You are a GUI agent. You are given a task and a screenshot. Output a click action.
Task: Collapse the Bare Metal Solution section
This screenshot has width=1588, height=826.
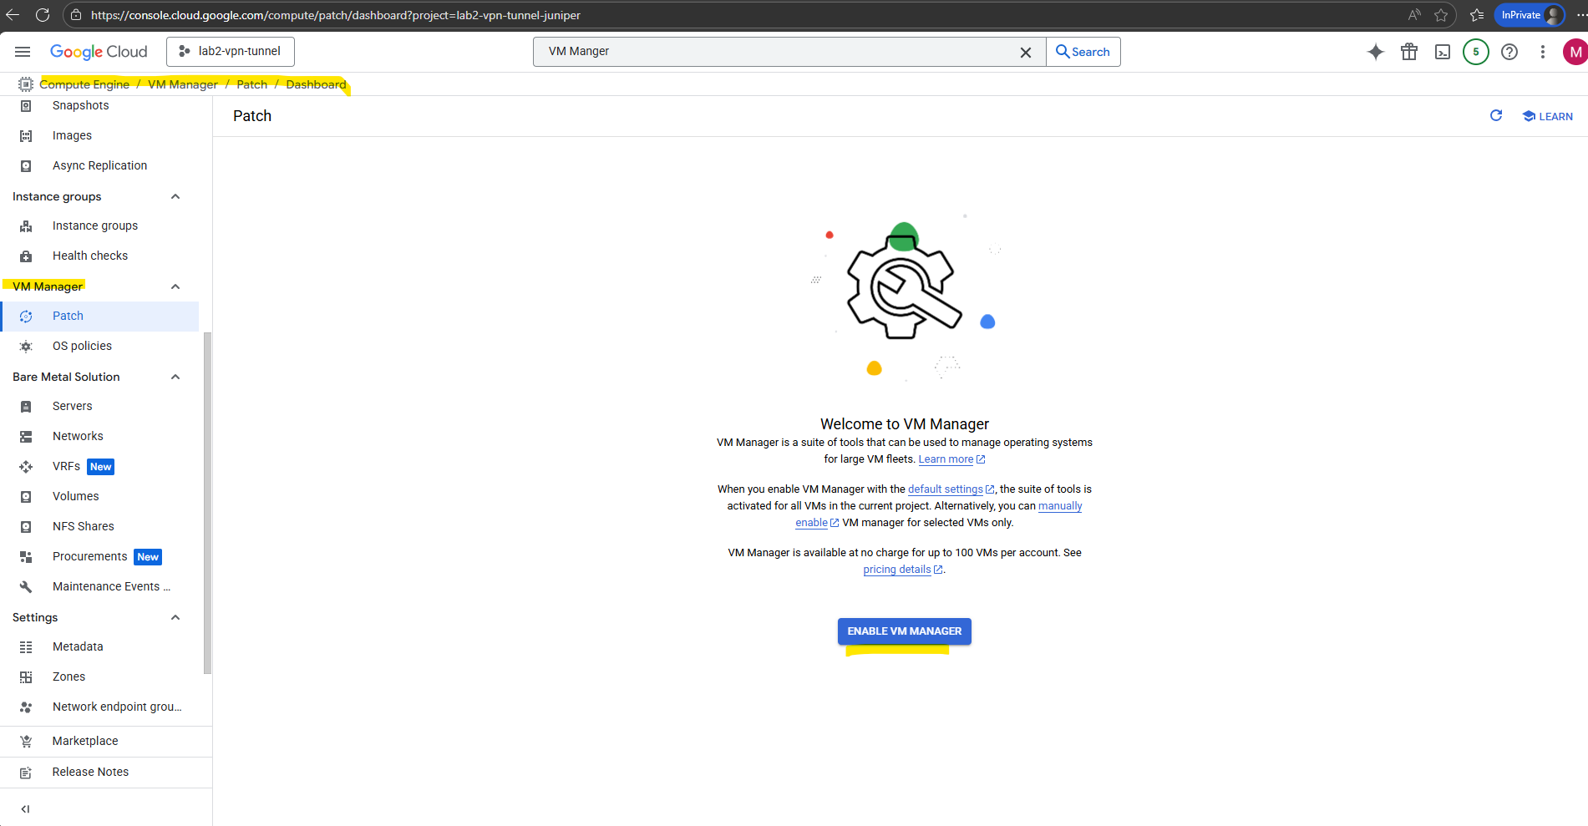[175, 377]
